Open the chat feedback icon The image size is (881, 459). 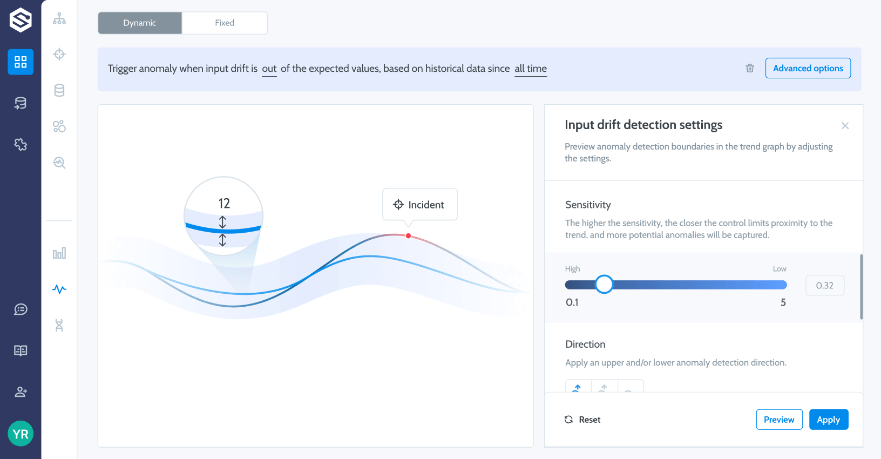pos(21,309)
